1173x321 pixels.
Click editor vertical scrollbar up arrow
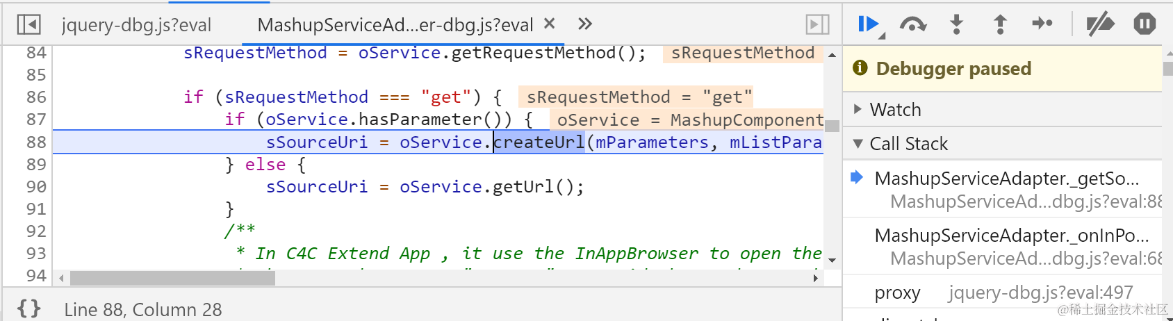(x=832, y=54)
